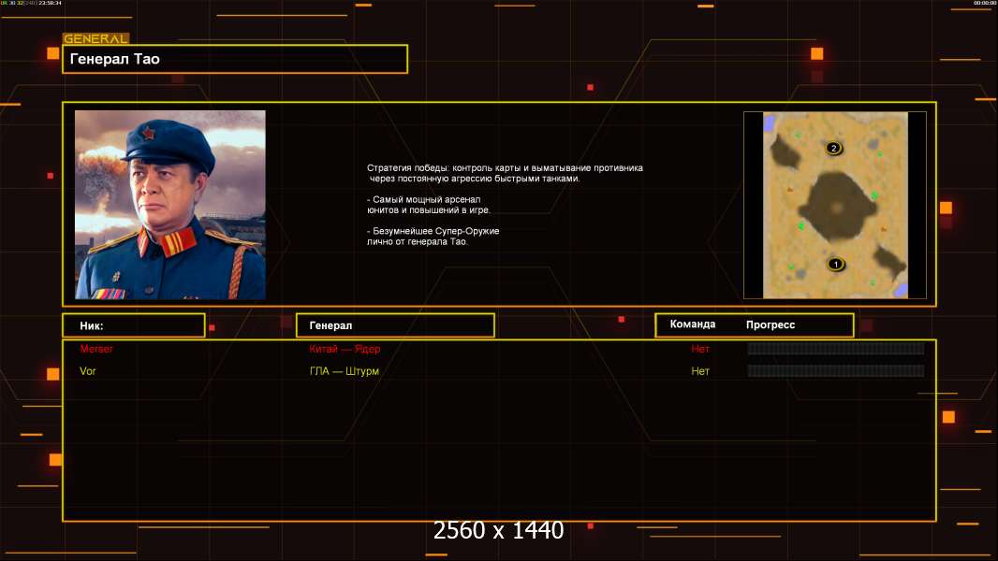
Task: Click the General Tao portrait image
Action: point(170,205)
